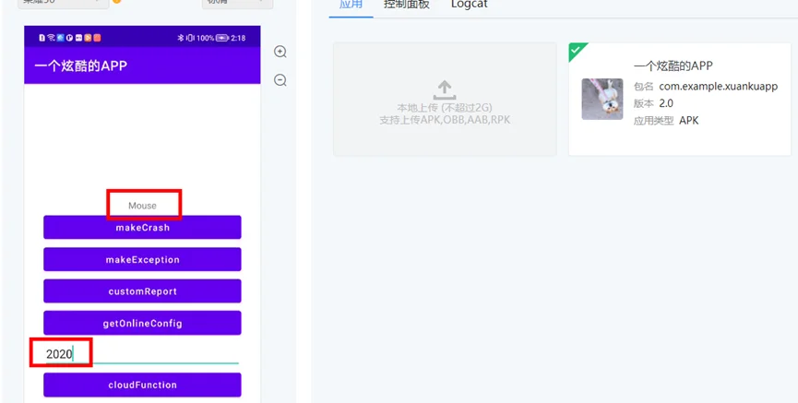Screen dimensions: 798x403
Task: Click the Mouse text label
Action: point(142,206)
